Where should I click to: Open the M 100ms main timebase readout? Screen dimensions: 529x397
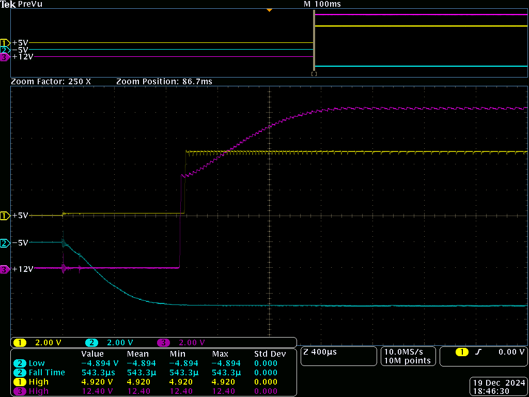322,4
